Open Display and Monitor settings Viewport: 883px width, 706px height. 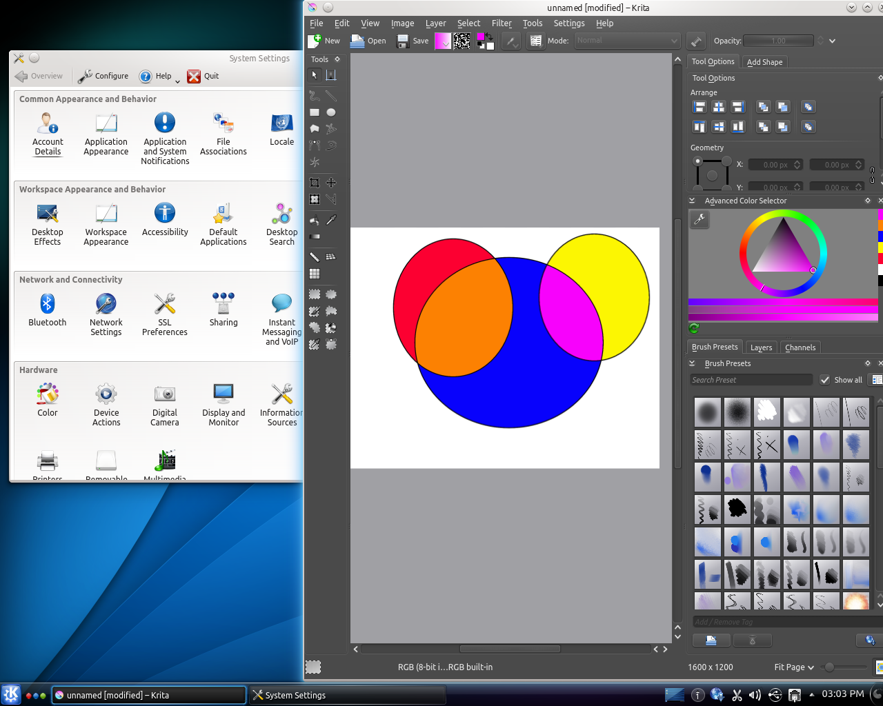coord(224,405)
